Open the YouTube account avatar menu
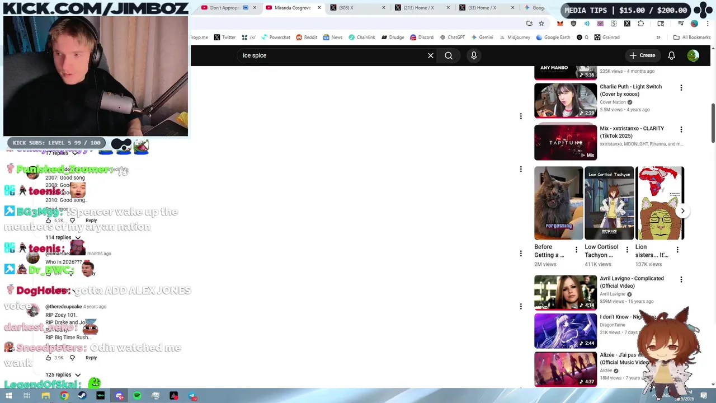This screenshot has width=716, height=403. coord(693,55)
